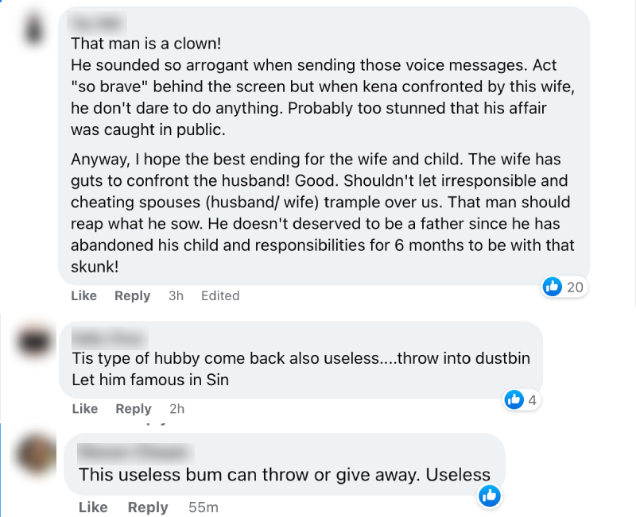This screenshot has height=517, width=636.
Task: Like the 'useless bum' comment
Action: [93, 507]
